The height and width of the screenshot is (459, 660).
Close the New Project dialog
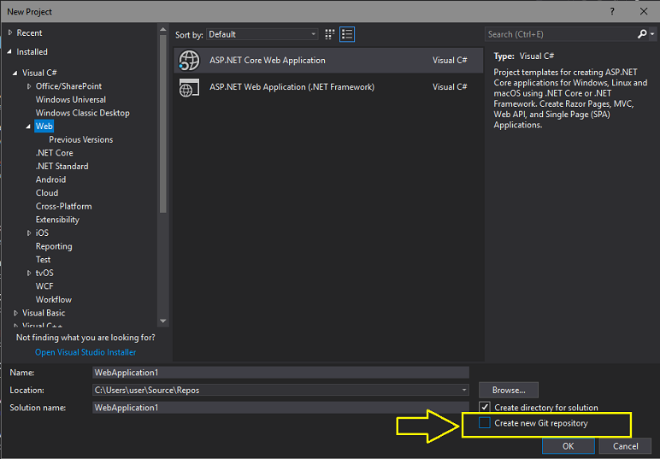point(644,11)
